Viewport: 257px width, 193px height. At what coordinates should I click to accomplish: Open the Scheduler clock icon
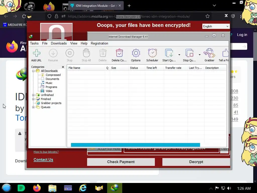(152, 53)
